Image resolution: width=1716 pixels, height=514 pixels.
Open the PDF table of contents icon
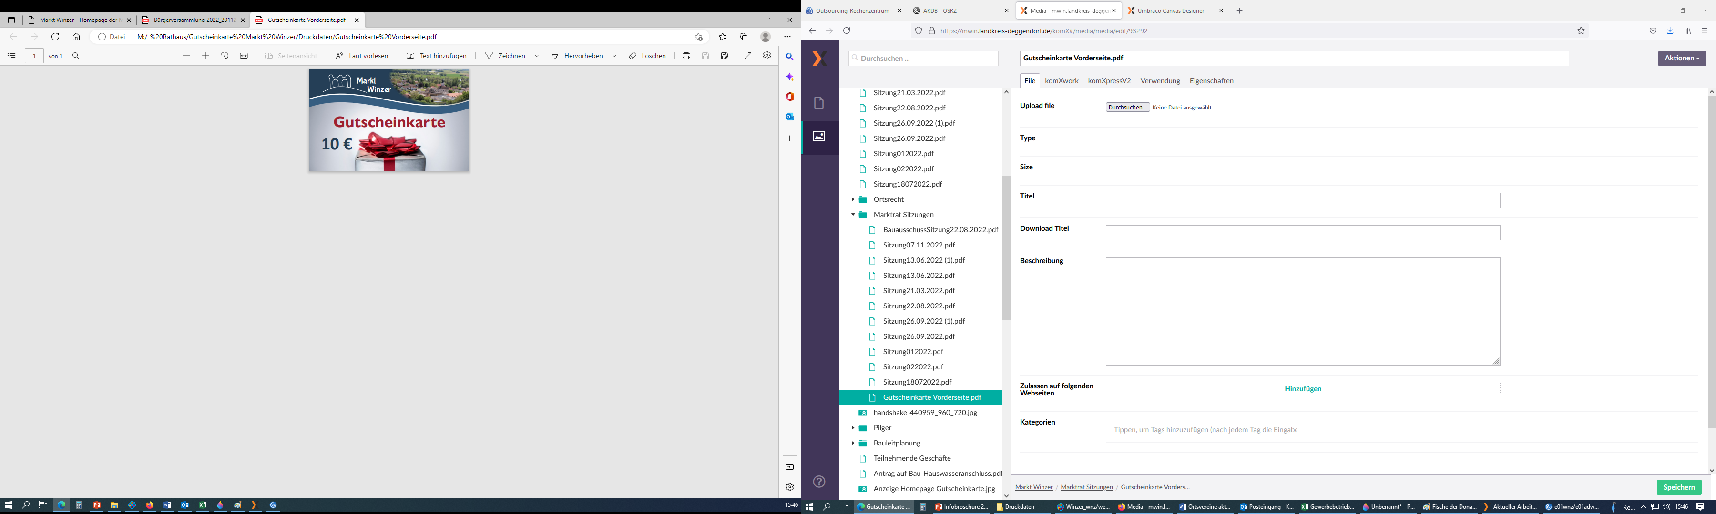(11, 56)
